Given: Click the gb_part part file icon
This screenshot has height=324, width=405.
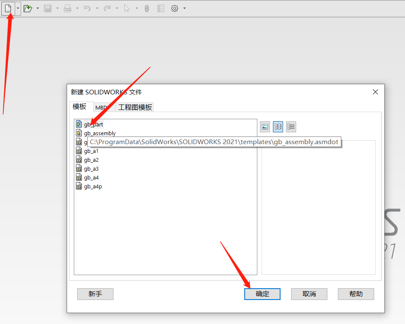Looking at the screenshot, I should (x=79, y=124).
